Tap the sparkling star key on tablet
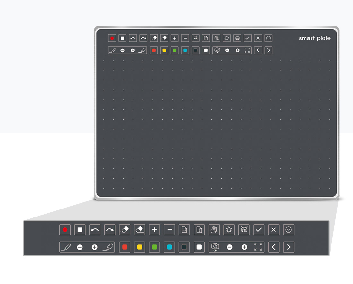 point(227,38)
